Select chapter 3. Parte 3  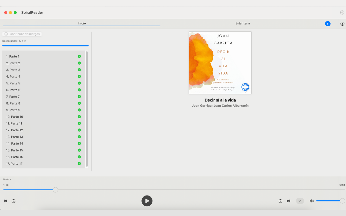(44, 70)
